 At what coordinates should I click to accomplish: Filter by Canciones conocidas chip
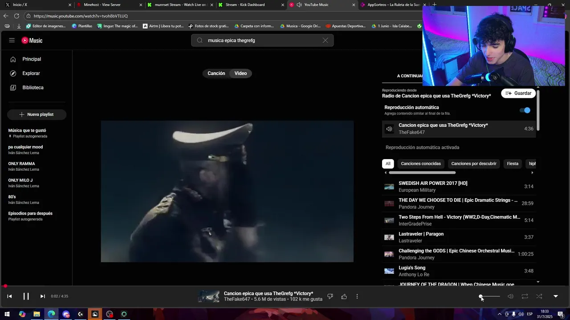click(421, 164)
